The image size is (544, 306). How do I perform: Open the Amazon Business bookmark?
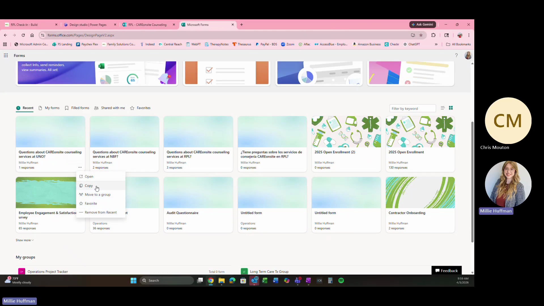[366, 44]
